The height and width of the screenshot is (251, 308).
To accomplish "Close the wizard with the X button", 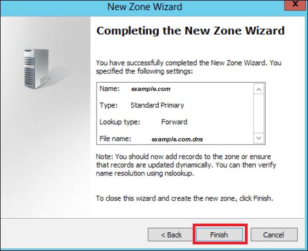I will tap(295, 5).
